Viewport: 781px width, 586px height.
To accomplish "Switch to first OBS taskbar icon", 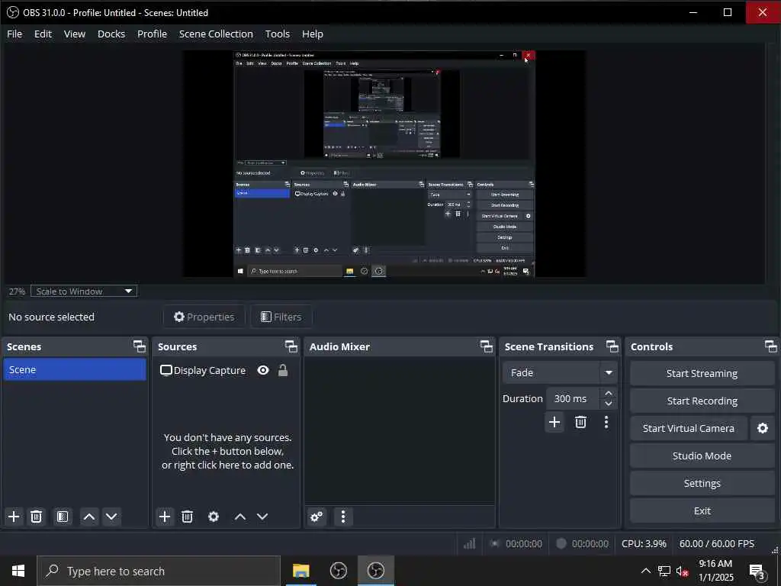I will pyautogui.click(x=338, y=571).
